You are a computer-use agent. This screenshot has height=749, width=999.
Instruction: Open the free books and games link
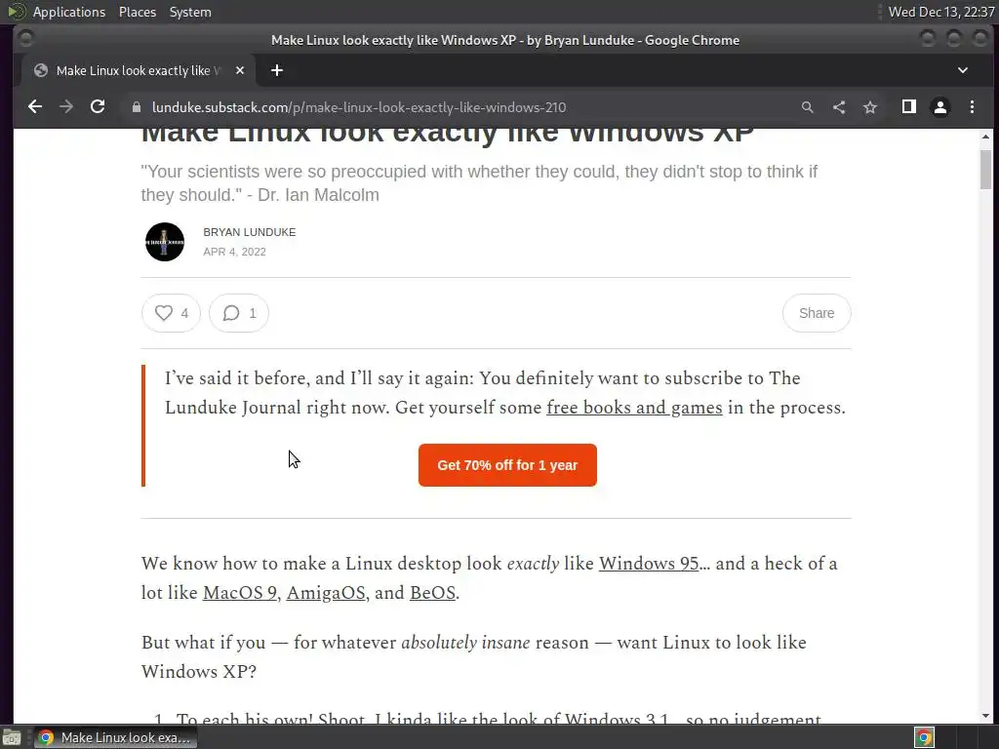point(634,408)
